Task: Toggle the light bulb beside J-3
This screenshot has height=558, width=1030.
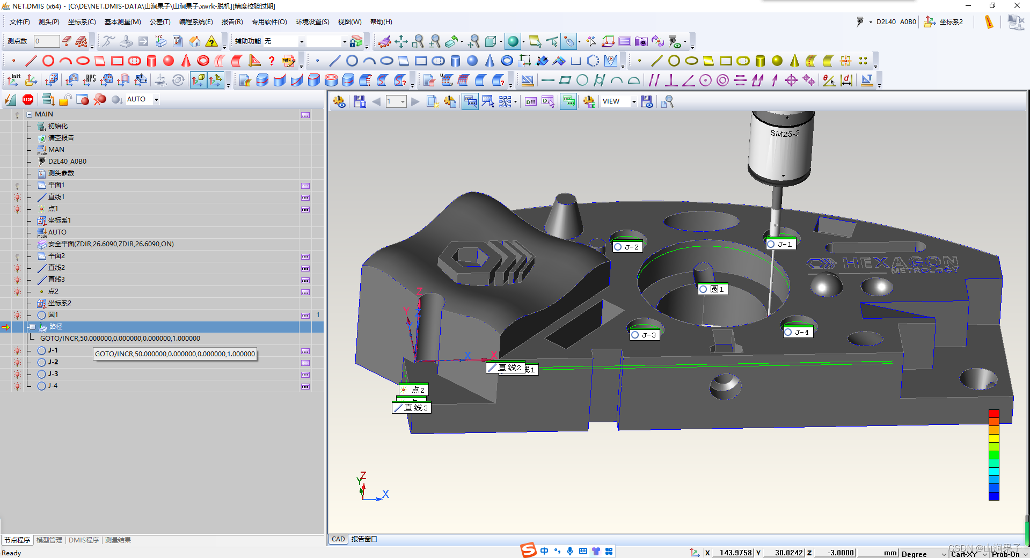Action: point(17,375)
